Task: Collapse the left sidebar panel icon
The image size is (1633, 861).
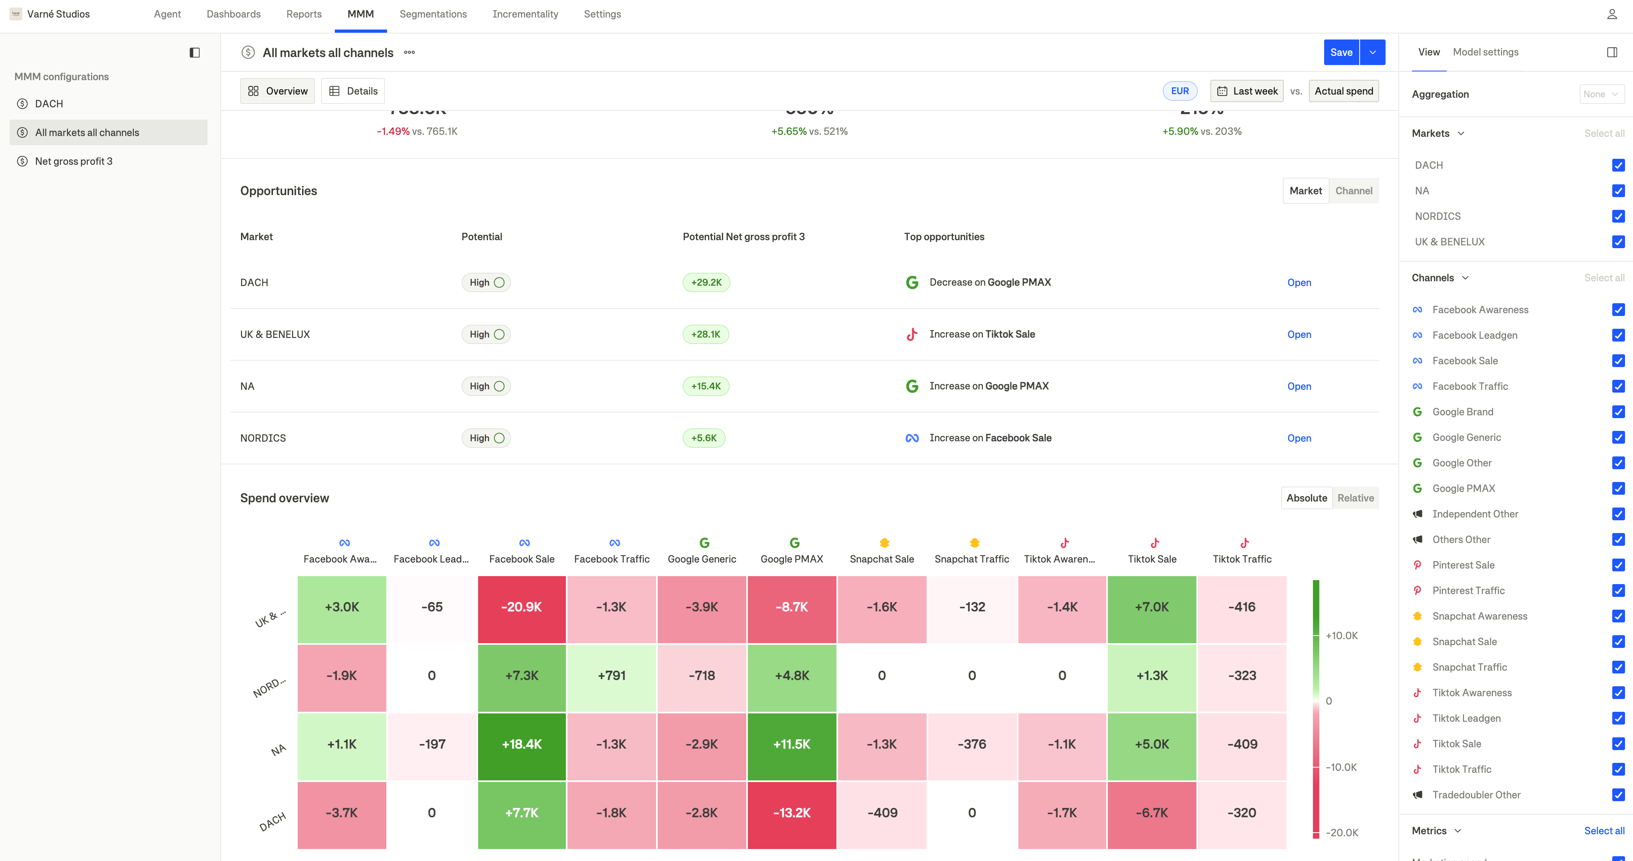Action: click(195, 53)
